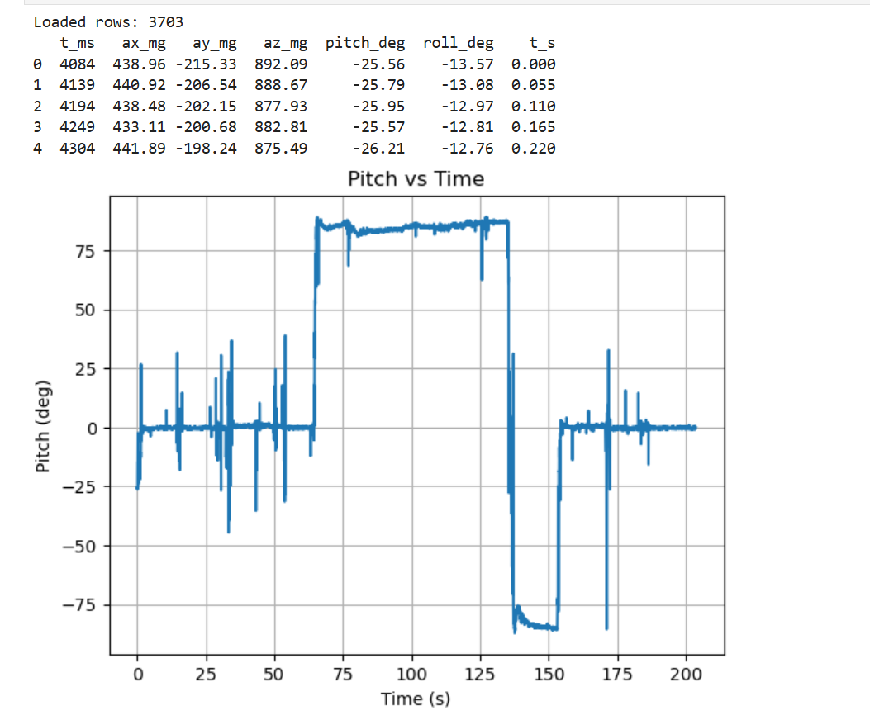Click the 'Time (s)' x-axis label
Viewport: 870px width, 720px height.
[416, 699]
